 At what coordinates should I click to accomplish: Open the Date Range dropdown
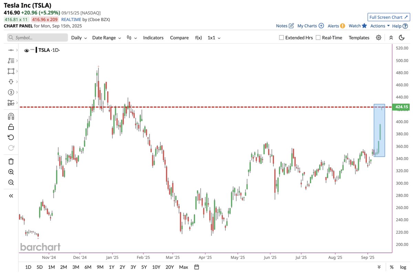tap(106, 38)
